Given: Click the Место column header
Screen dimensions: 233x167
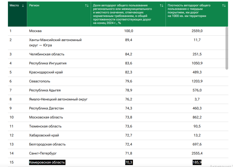Looking at the screenshot, I should [x=14, y=5].
